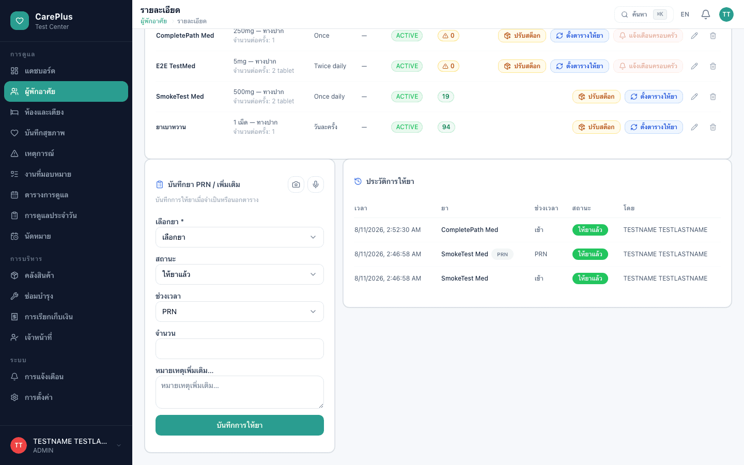
Task: Open the notifications bell in the header
Action: pos(706,14)
